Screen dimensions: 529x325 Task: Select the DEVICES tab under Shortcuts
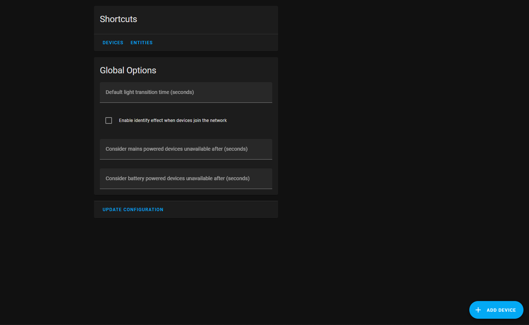click(x=113, y=42)
